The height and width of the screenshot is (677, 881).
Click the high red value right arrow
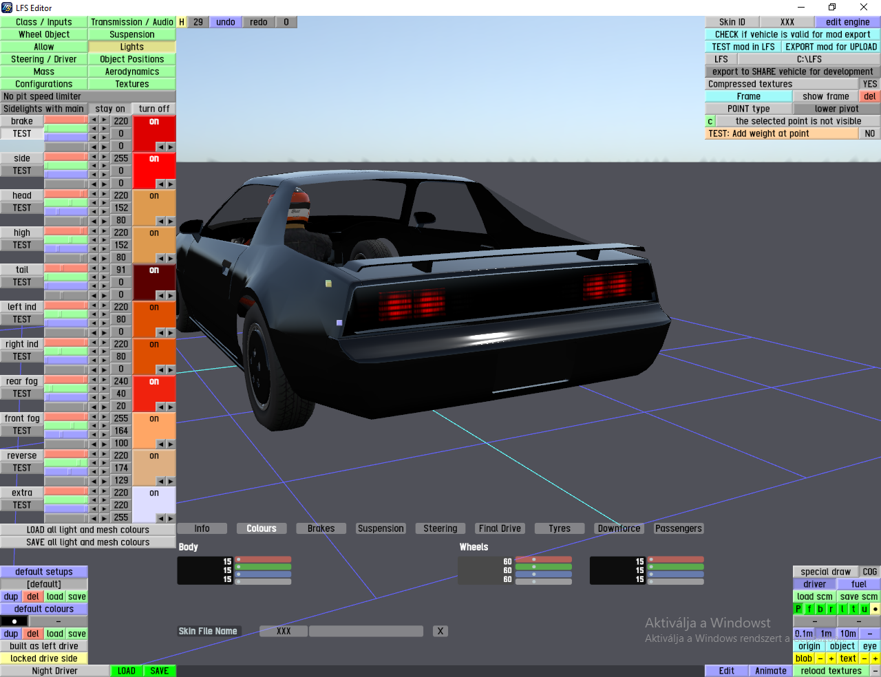click(104, 231)
